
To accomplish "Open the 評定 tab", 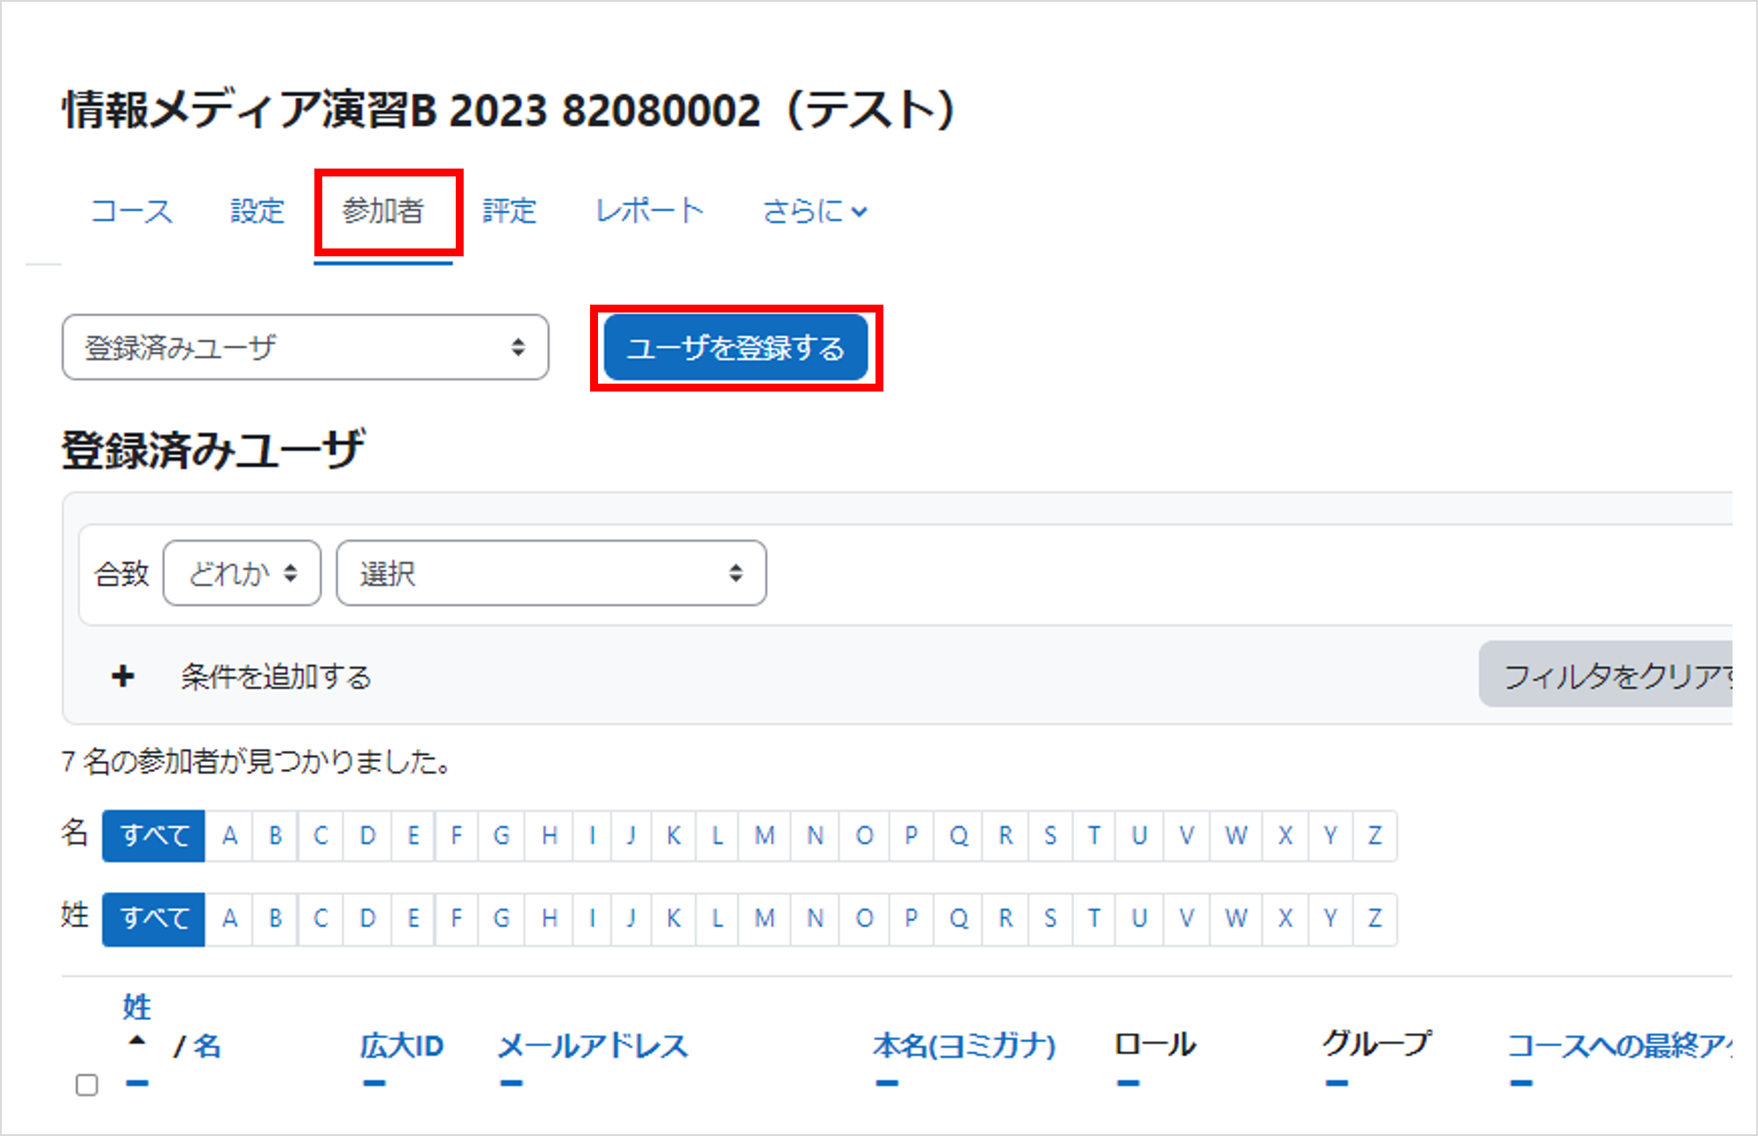I will click(x=509, y=212).
